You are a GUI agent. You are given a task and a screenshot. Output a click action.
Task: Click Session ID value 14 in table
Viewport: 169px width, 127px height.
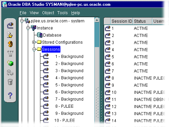pos(114,121)
